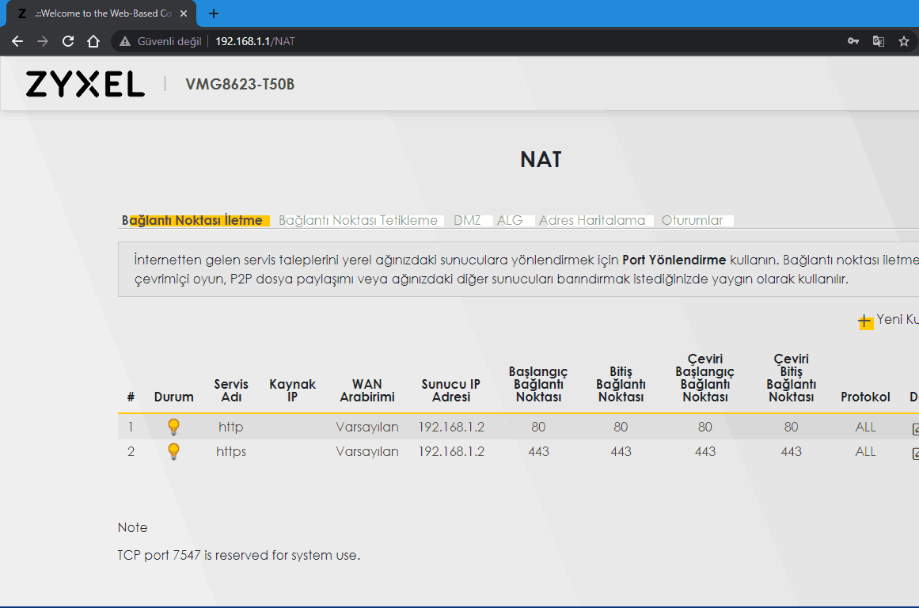This screenshot has height=608, width=919.
Task: Open the ALG tab
Action: (510, 221)
